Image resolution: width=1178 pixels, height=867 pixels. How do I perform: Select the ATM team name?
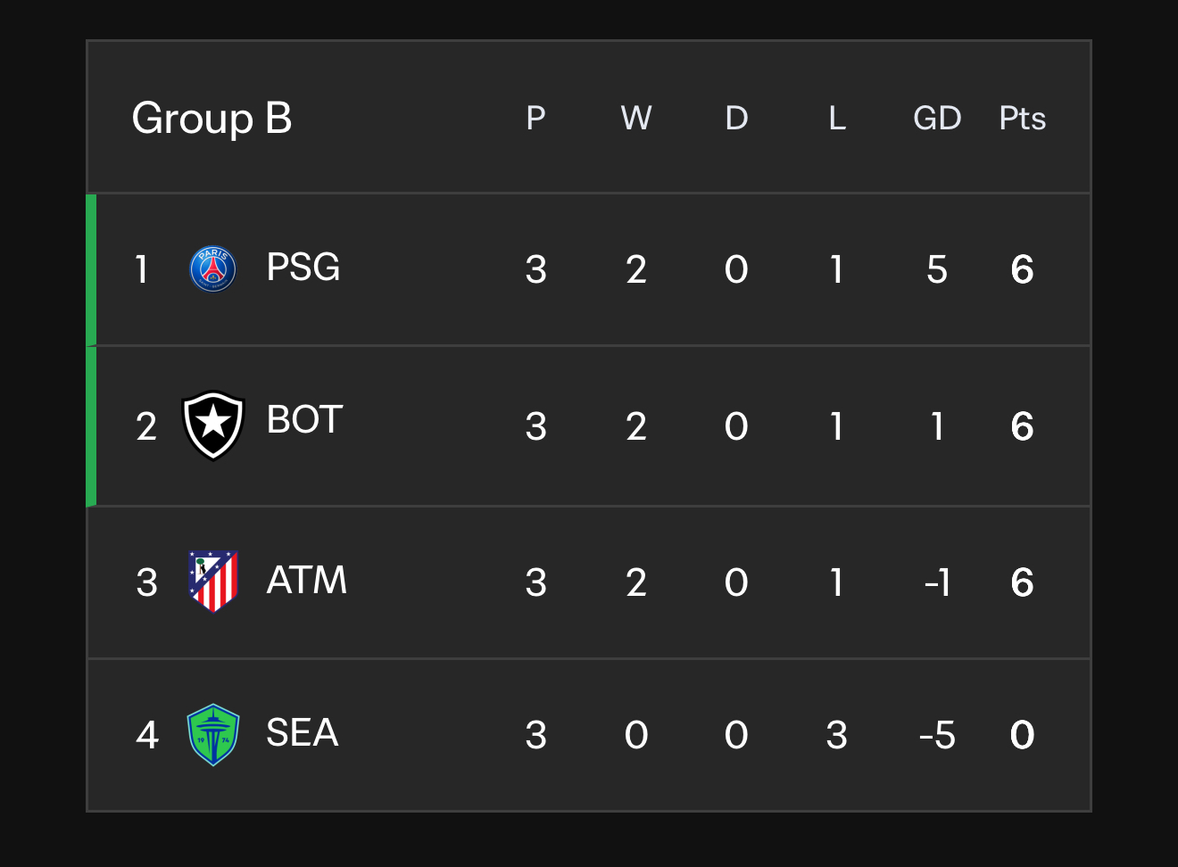coord(306,581)
